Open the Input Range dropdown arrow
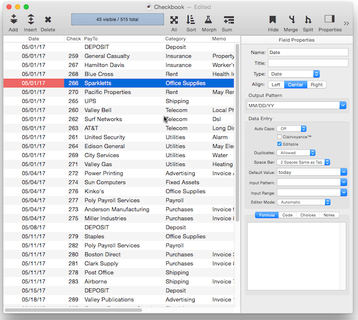This screenshot has height=320, width=358. 343,192
